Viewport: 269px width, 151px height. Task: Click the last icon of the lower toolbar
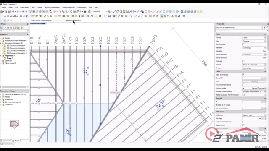tap(184, 16)
